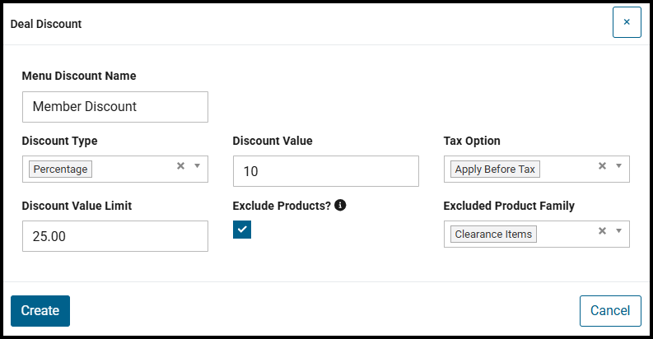Screen dimensions: 653x339
Task: Click the Clearance Items tag
Action: (x=493, y=235)
